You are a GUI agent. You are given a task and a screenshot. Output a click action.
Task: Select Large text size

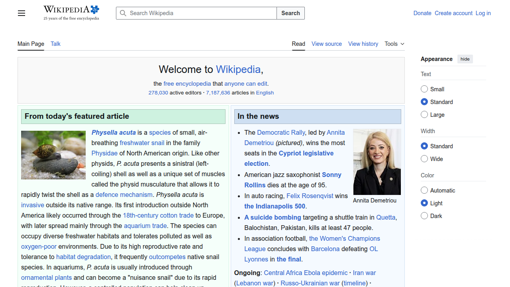[424, 114]
